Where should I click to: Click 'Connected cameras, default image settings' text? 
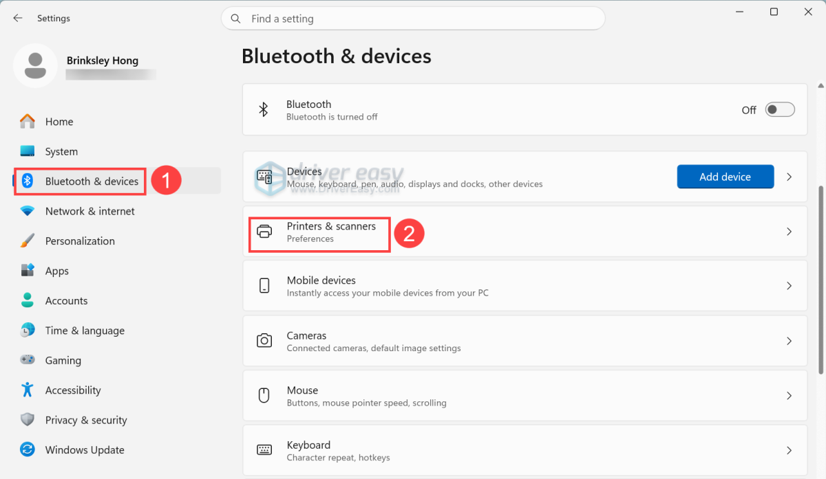[x=374, y=348]
